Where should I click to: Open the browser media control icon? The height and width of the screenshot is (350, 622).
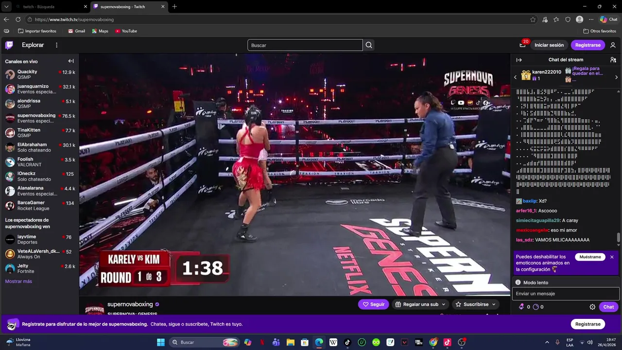point(545,19)
